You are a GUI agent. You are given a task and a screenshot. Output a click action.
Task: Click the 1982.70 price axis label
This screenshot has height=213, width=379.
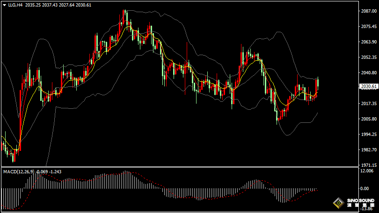coord(369,149)
